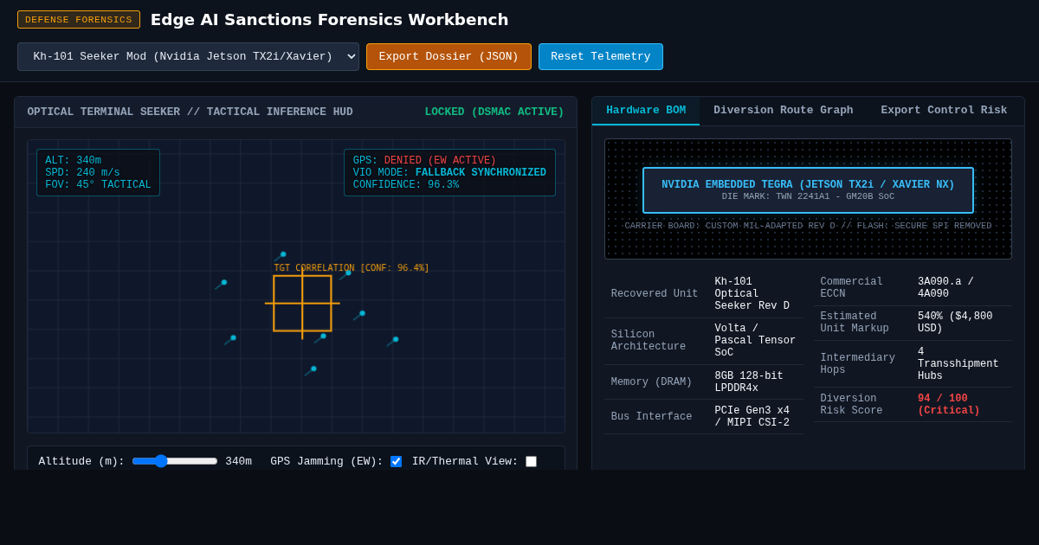Click 94 / 100 (Critical) risk score
Image resolution: width=1039 pixels, height=545 pixels.
949,405
